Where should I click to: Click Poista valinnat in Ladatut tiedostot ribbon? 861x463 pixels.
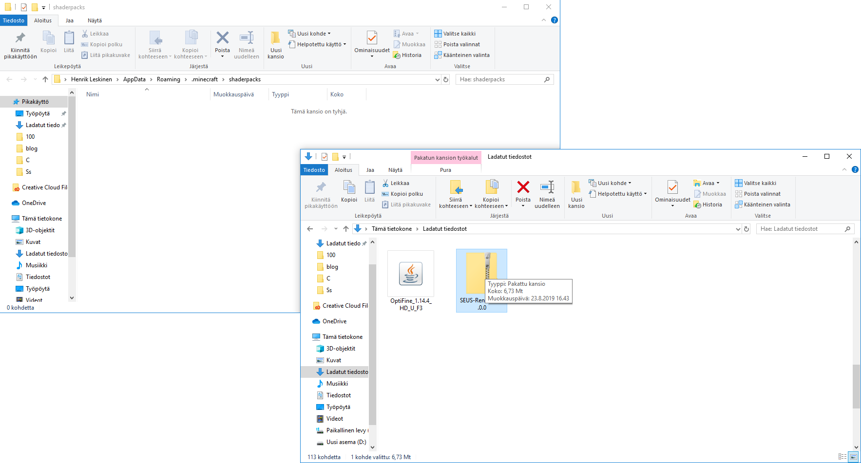tap(758, 194)
